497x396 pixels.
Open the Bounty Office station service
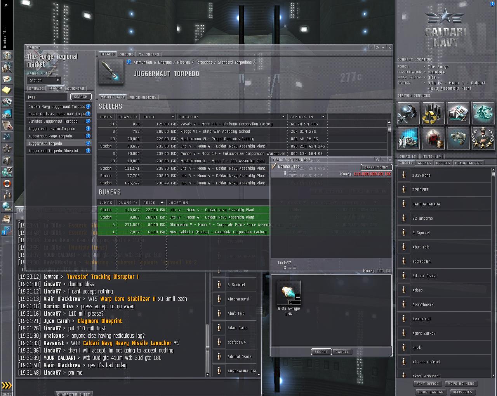pyautogui.click(x=433, y=138)
